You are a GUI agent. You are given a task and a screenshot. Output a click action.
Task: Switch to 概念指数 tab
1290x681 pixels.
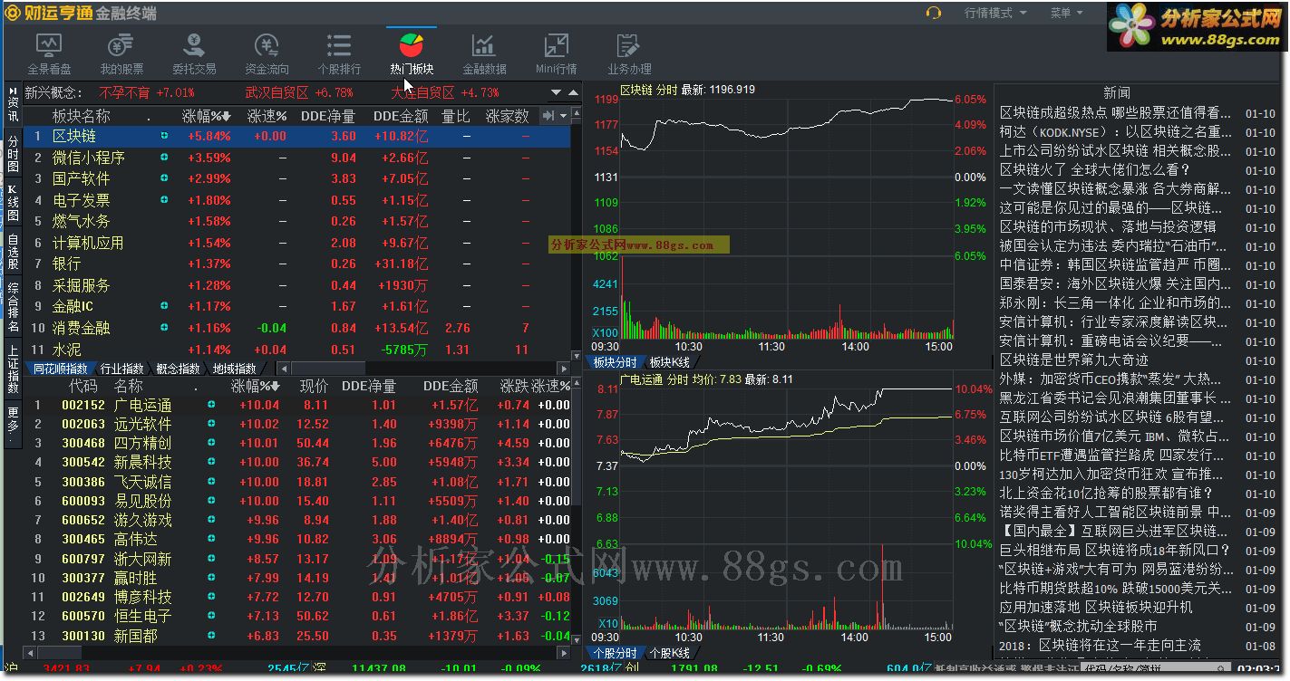[178, 369]
